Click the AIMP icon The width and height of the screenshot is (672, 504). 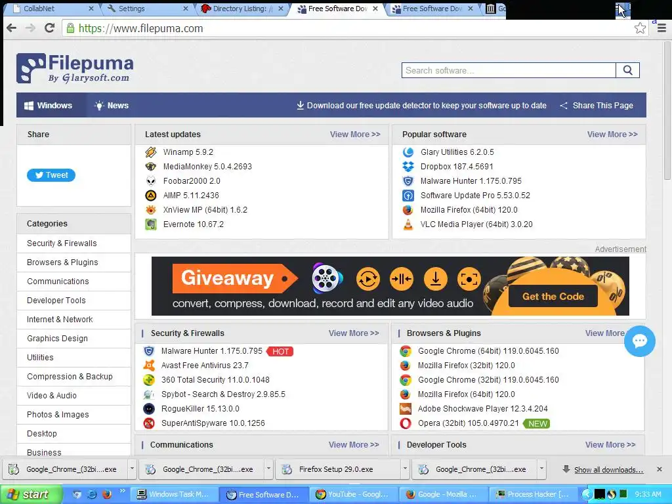coord(151,196)
